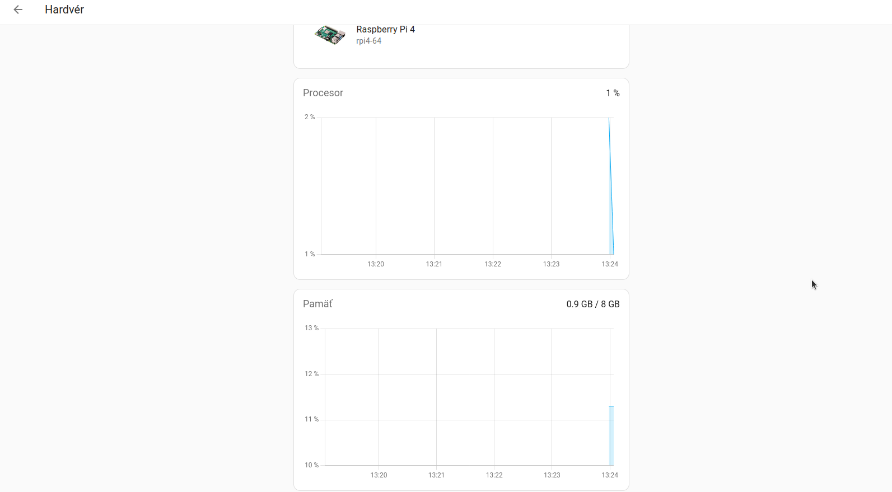The height and width of the screenshot is (492, 892).
Task: Click the 13 % axis label on Pamäť chart
Action: click(x=311, y=328)
